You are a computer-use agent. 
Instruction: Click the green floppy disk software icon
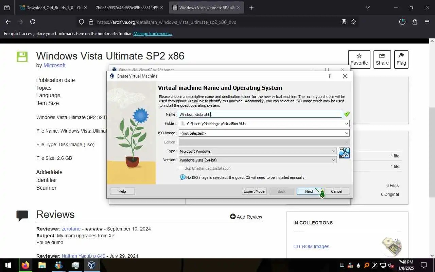point(22,57)
